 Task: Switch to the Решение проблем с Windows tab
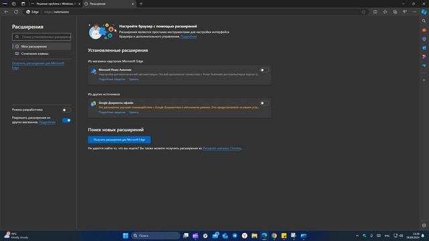[55, 4]
